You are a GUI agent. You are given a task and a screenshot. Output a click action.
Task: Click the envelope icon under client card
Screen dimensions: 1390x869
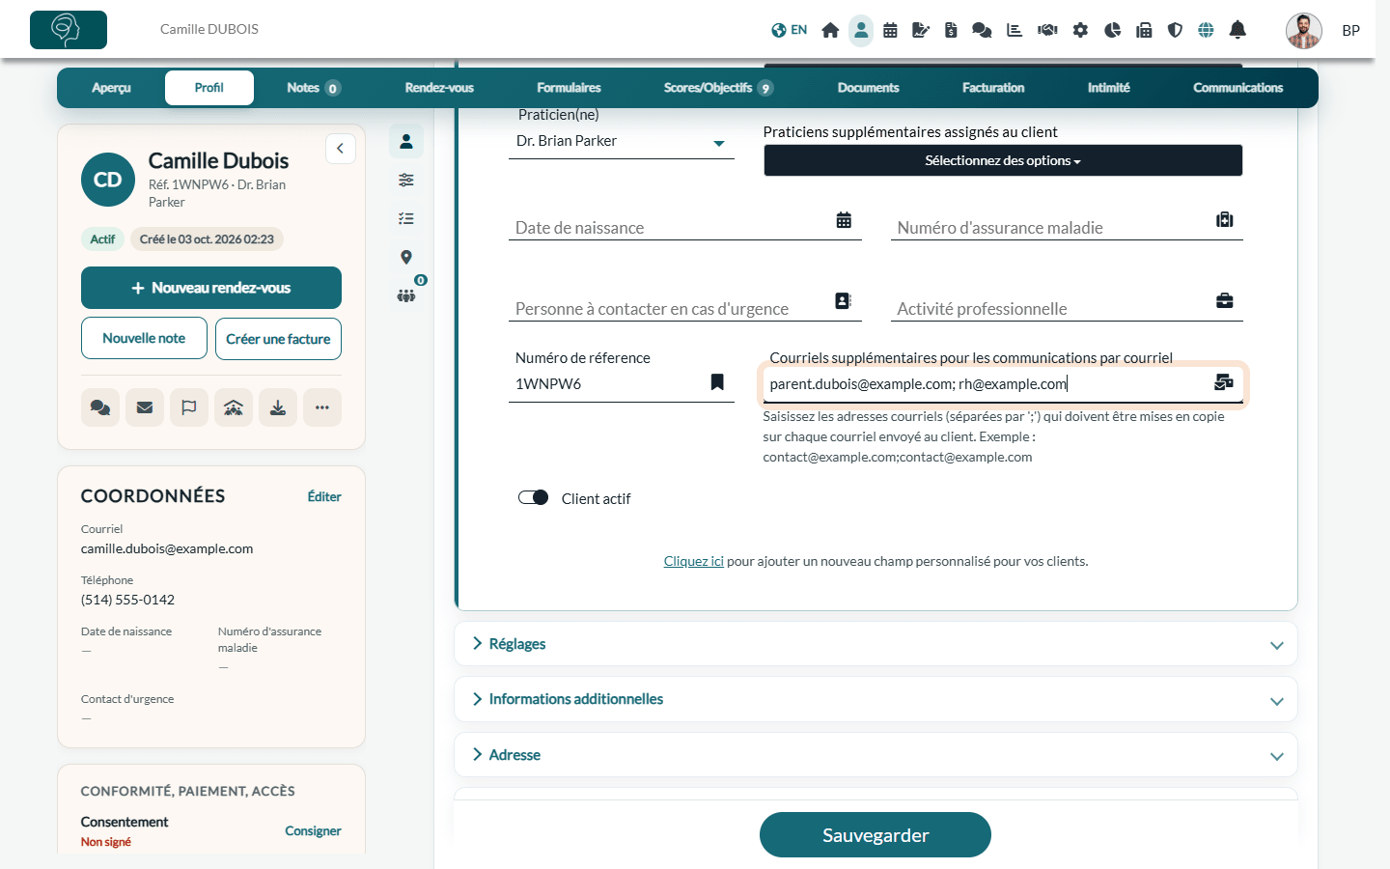(145, 407)
